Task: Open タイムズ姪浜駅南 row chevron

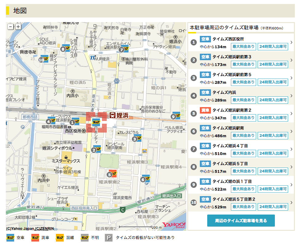Action: point(291,131)
